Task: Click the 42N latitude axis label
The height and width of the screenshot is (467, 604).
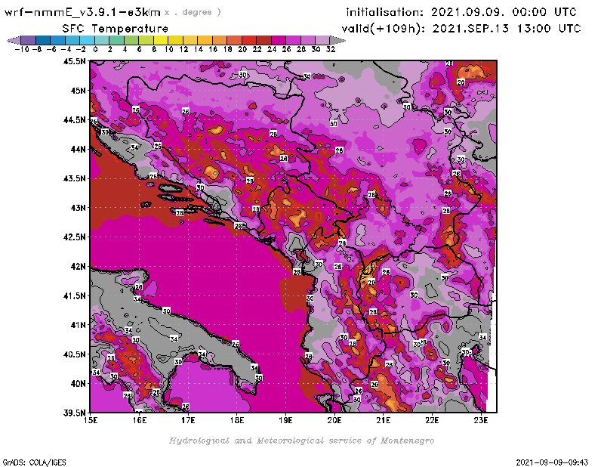Action: click(78, 267)
